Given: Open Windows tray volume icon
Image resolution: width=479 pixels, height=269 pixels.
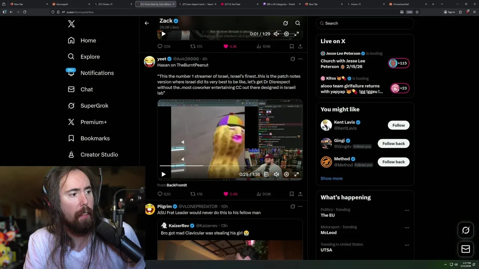Looking at the screenshot, I should pos(456,265).
